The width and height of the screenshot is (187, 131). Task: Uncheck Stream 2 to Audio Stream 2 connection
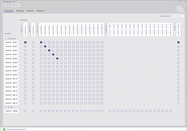[x=45, y=46]
